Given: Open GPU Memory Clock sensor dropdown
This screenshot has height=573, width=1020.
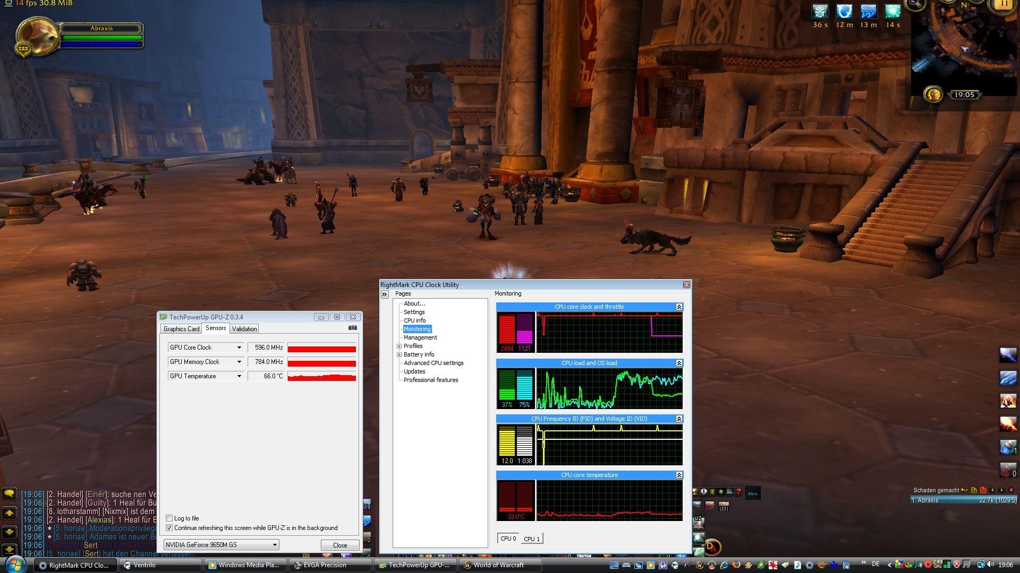Looking at the screenshot, I should click(x=239, y=362).
